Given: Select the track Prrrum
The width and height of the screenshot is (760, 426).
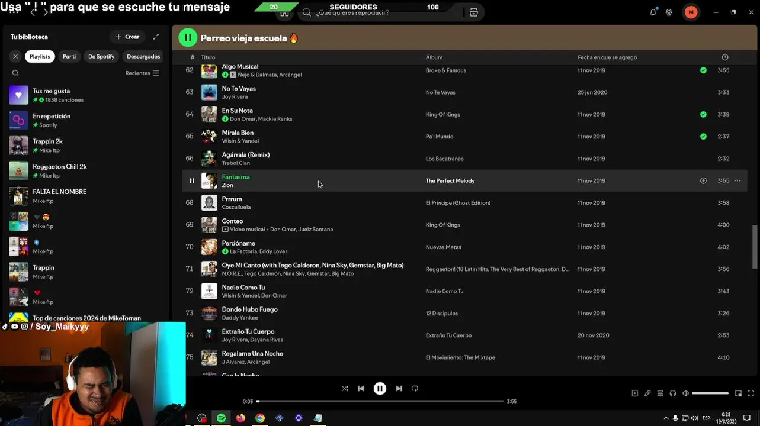Looking at the screenshot, I should coord(232,199).
